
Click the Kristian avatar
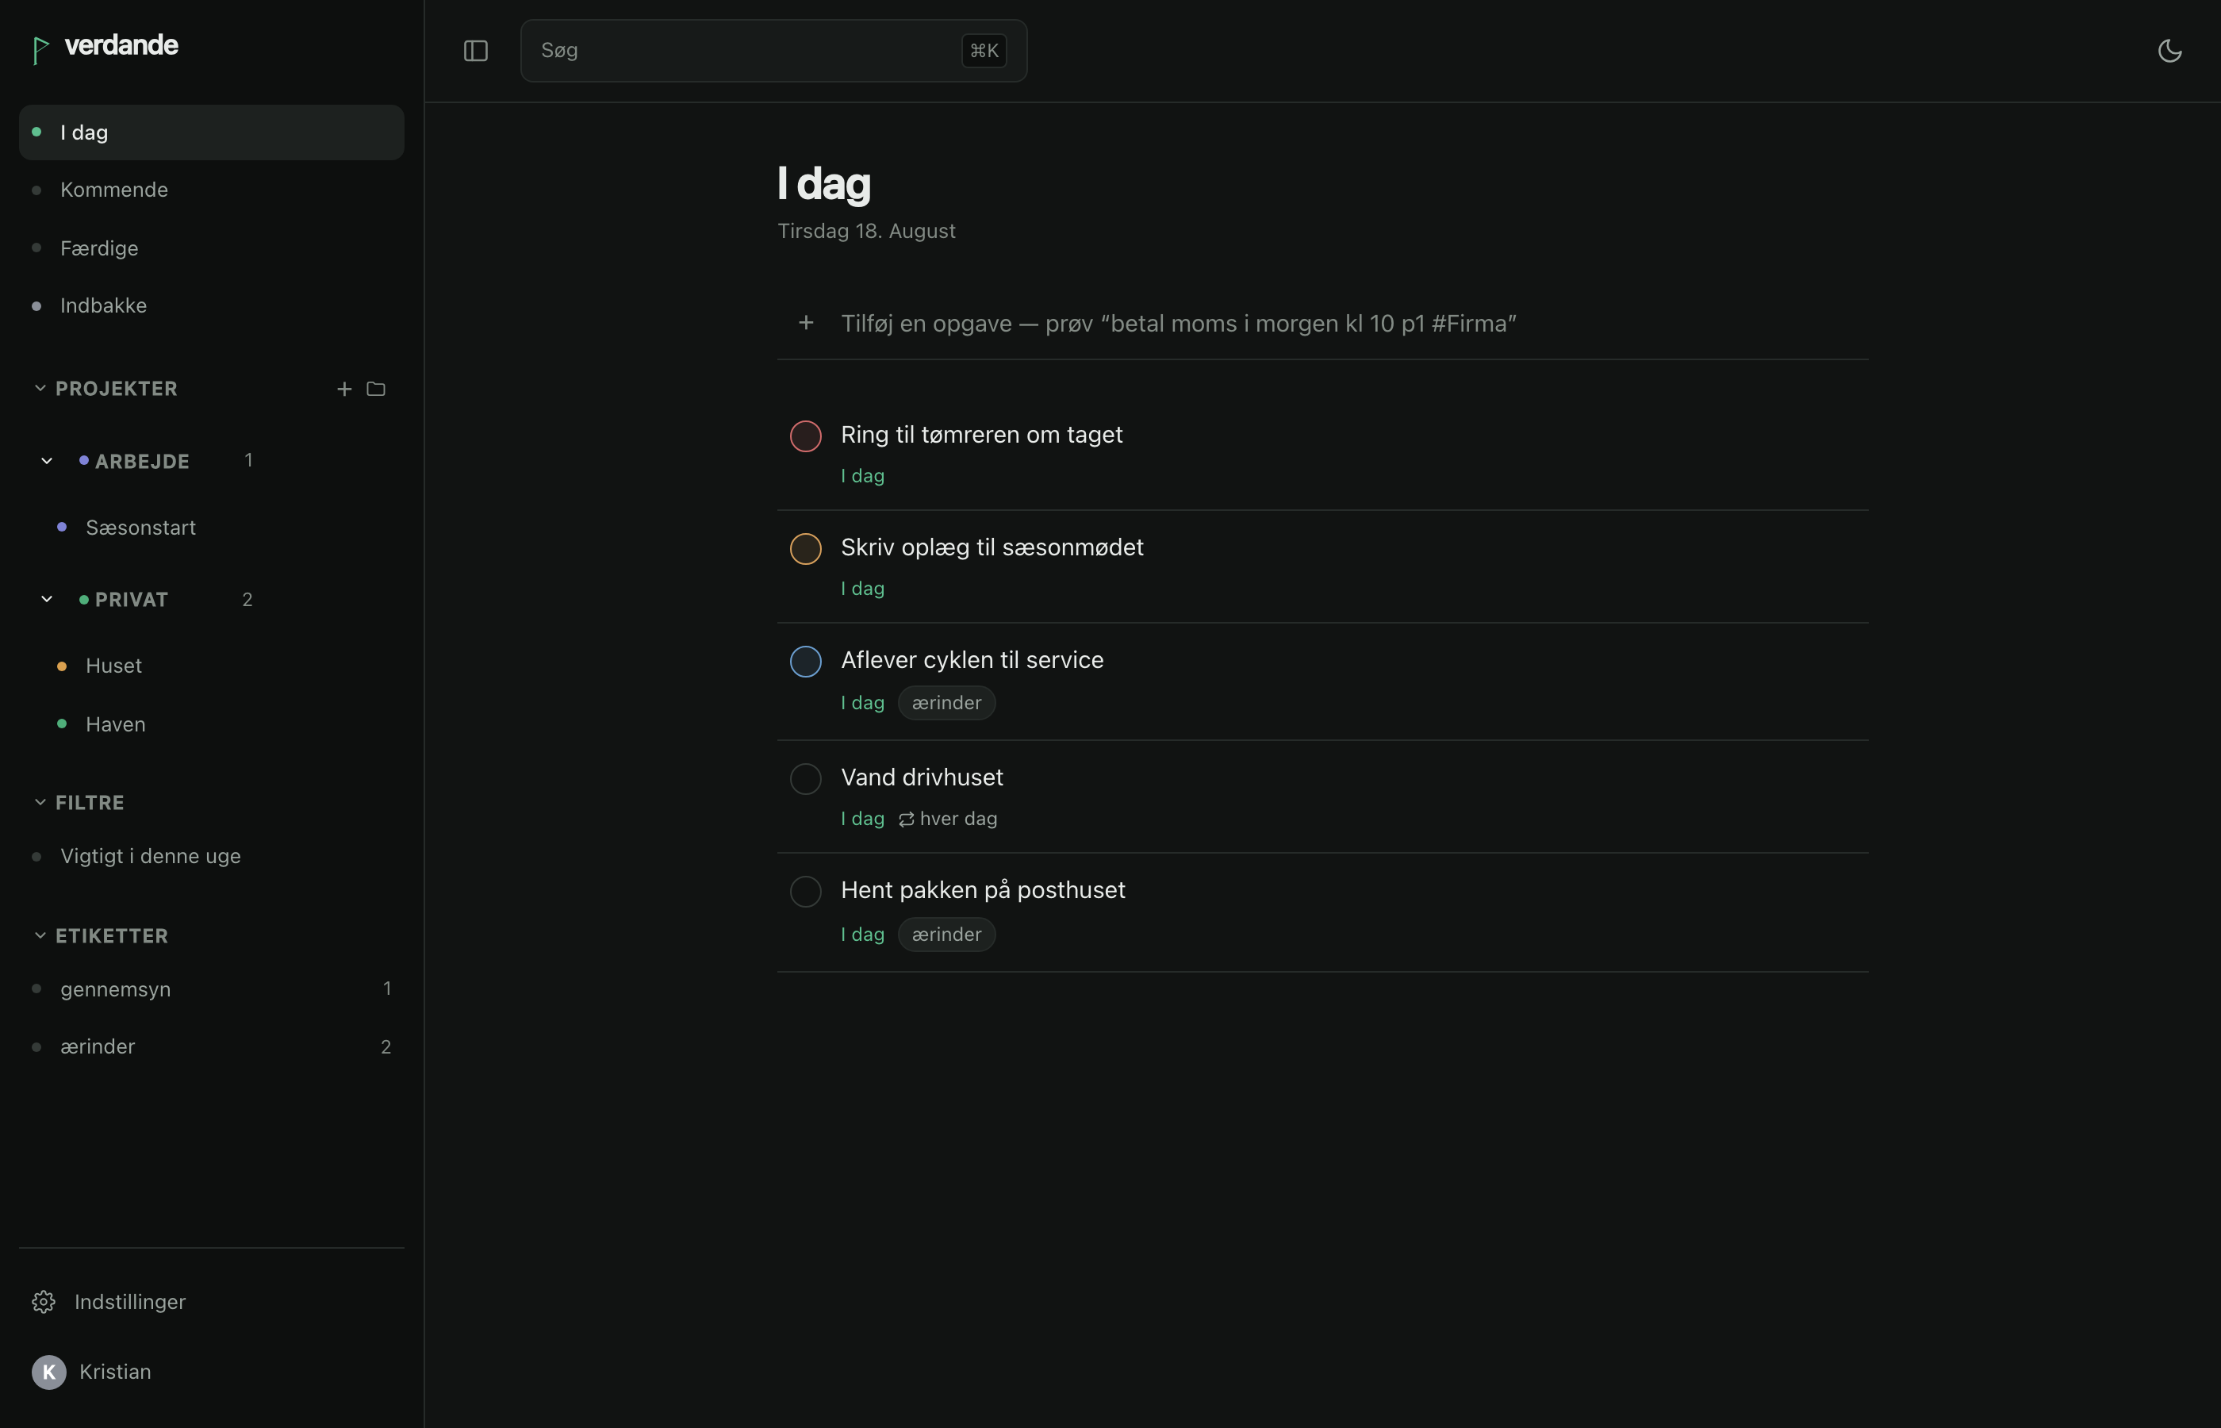[x=49, y=1372]
